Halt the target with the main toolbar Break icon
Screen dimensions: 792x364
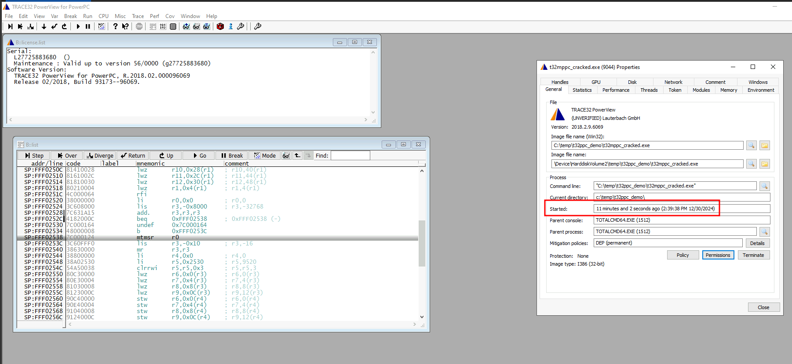click(88, 26)
